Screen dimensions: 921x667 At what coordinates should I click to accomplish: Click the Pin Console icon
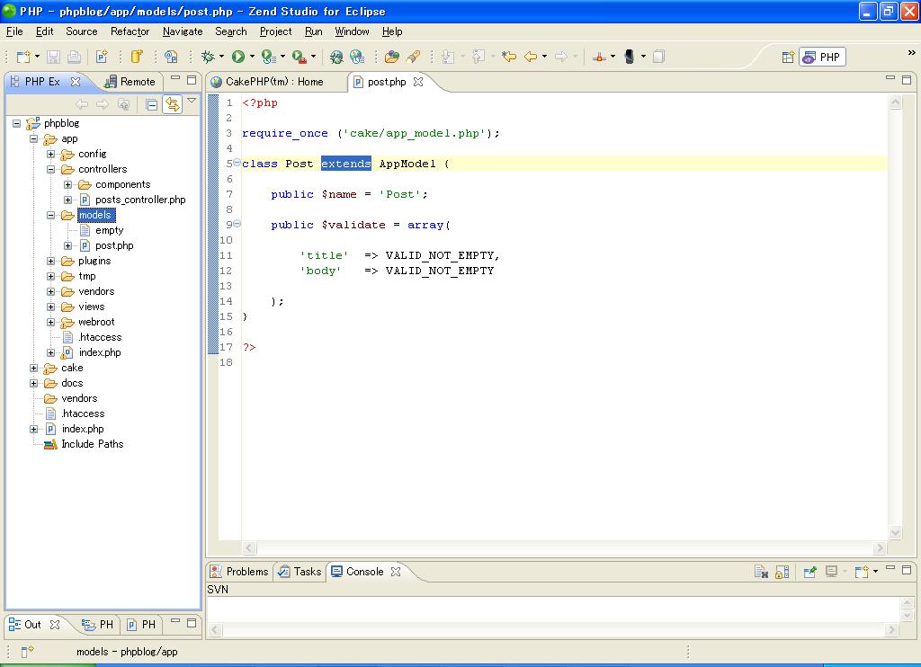click(x=809, y=572)
